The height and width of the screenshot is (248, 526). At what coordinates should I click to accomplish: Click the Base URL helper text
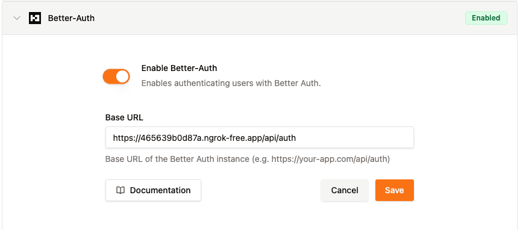tap(248, 159)
